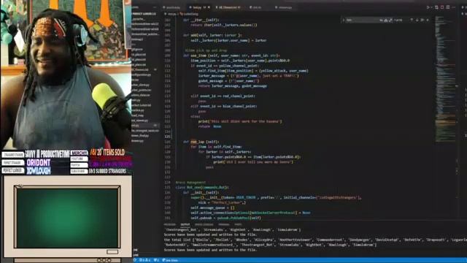This screenshot has width=467, height=263.
Task: Split the editor to the right
Action: [448, 7]
